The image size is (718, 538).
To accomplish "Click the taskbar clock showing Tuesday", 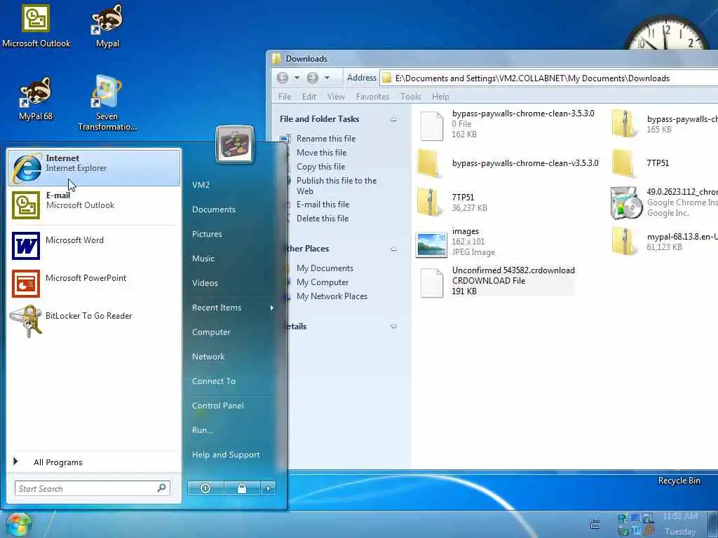I will click(x=680, y=524).
